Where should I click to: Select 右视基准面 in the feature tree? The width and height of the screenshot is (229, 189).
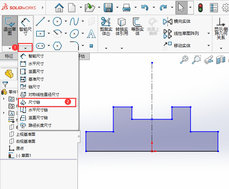pos(26,141)
